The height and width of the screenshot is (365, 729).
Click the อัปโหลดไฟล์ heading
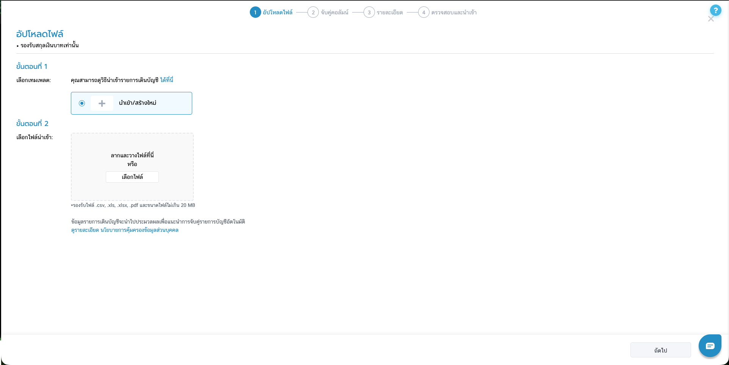(x=39, y=34)
